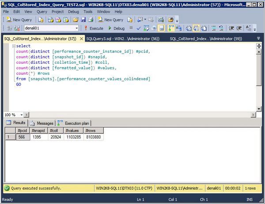The image size is (265, 204).
Task: Click the Navigate Backward icon
Action: click(140, 19)
